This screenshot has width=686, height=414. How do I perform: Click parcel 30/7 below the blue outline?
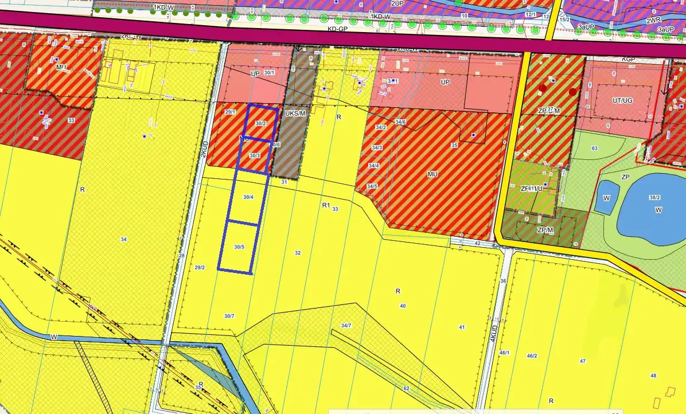pyautogui.click(x=229, y=316)
